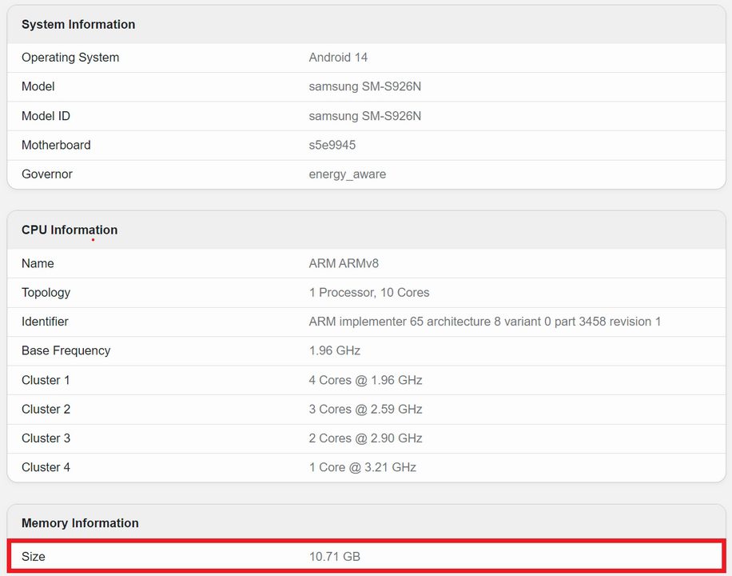
Task: Select the Android 14 operating system value
Action: pyautogui.click(x=338, y=58)
